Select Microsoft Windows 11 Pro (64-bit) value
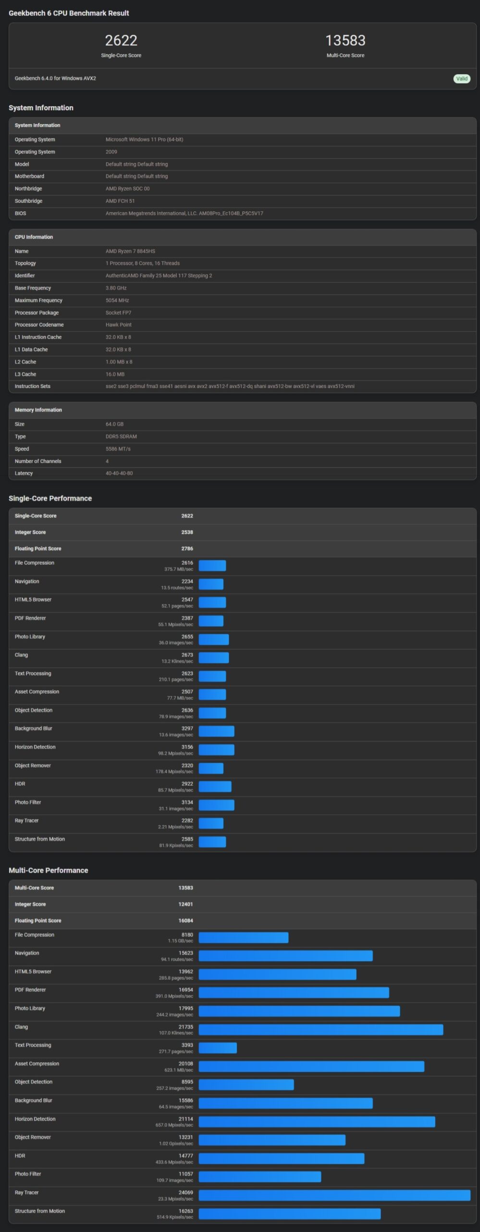 (x=144, y=140)
